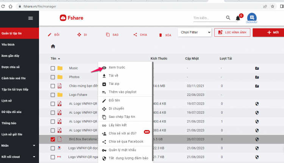The image size is (284, 163).
Task: Tick the Logo Fshare folder checkbox
Action: (x=53, y=95)
